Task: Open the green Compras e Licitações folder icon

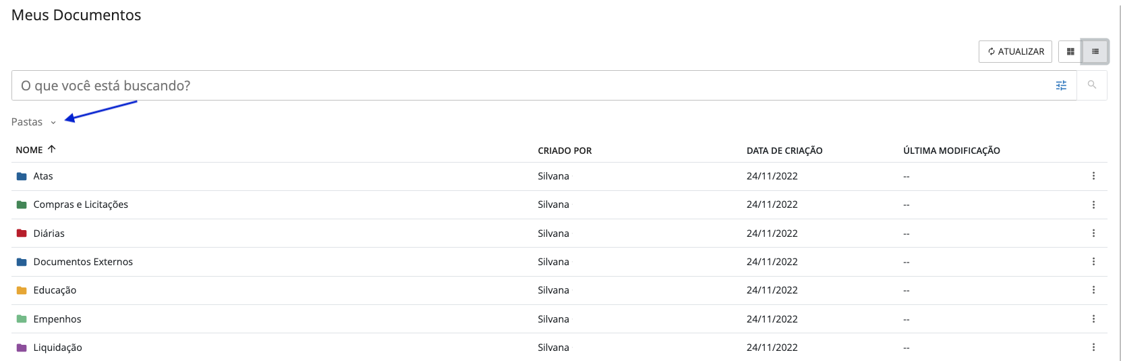Action: [x=22, y=204]
